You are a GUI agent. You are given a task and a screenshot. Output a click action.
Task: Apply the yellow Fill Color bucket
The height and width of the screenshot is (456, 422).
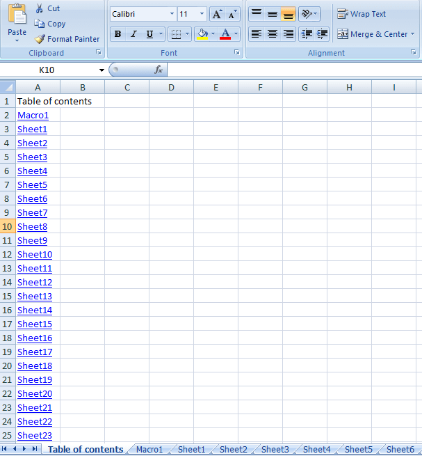[202, 34]
